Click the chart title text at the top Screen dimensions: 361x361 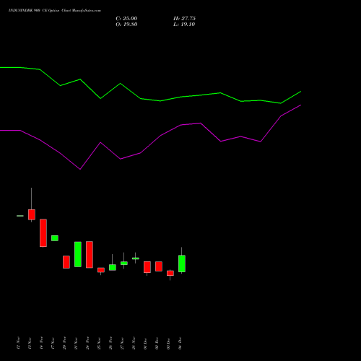pos(55,11)
